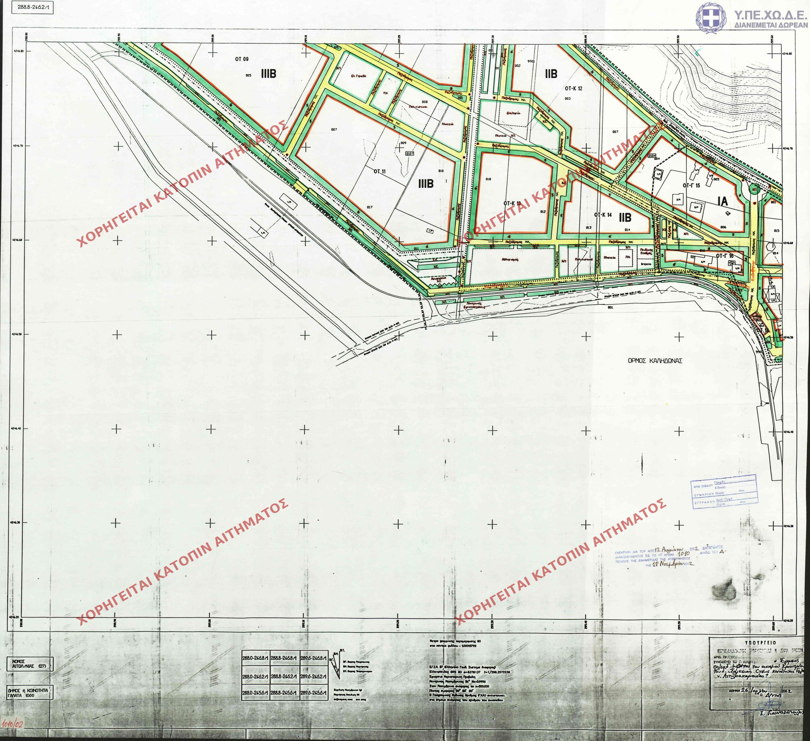The width and height of the screenshot is (810, 741).
Task: Click the ΟΡΜΟΣ ΚΑΛΗΔΩΝΑΣ bay label
Action: [655, 361]
